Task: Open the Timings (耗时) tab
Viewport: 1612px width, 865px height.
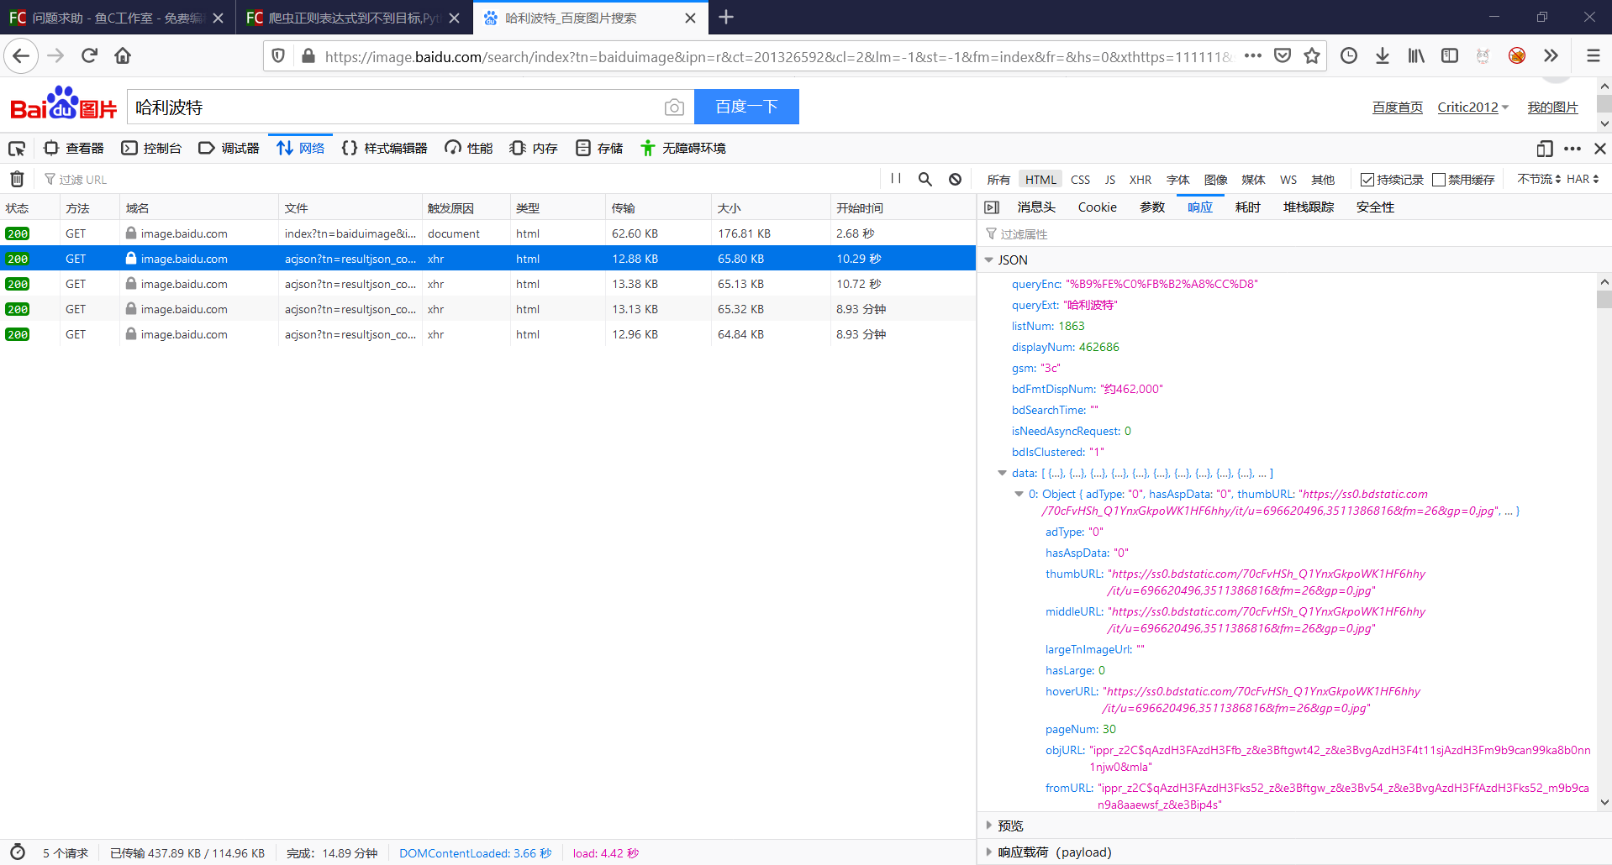Action: click(1247, 207)
